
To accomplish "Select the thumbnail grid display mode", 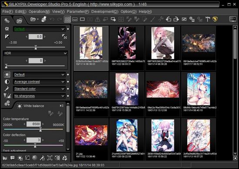I will (x=67, y=19).
